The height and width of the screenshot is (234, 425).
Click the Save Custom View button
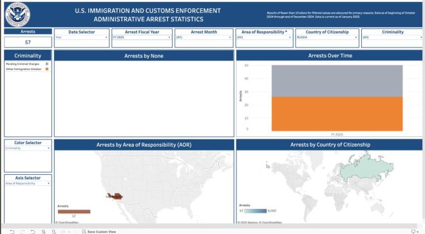pyautogui.click(x=99, y=231)
